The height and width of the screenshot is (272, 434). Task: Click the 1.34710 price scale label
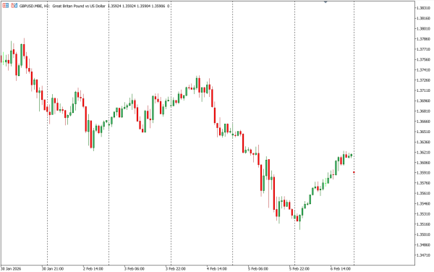click(423, 255)
